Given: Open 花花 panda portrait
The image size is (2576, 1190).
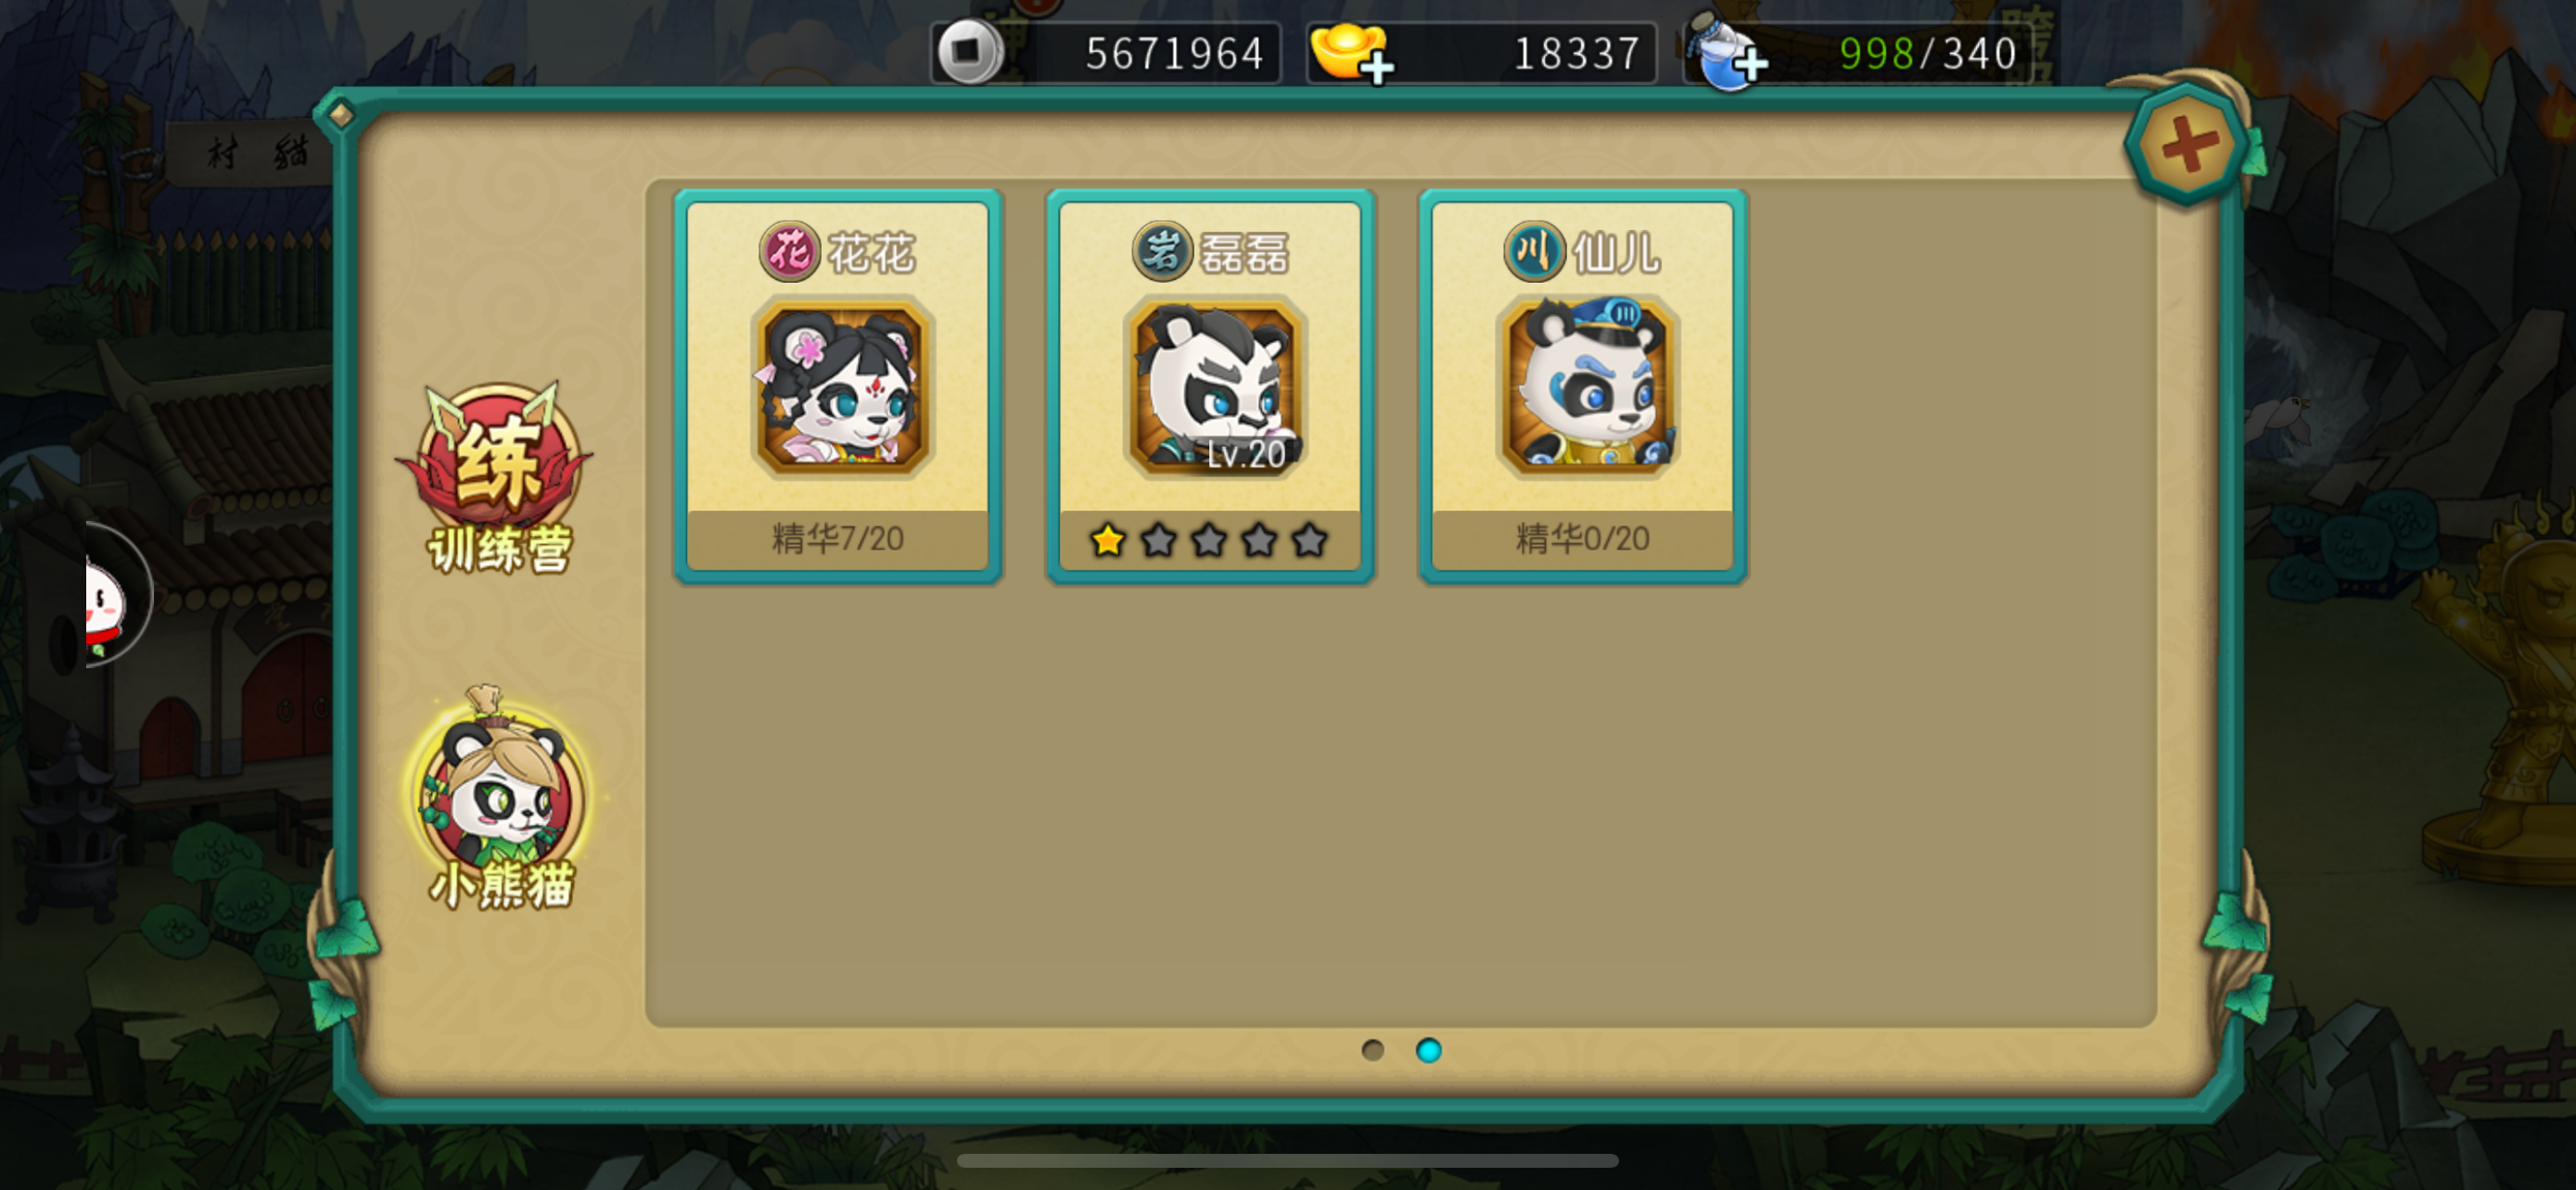Looking at the screenshot, I should 842,386.
